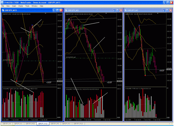Click the 153.80 price label in the M1 chart
Image resolution: width=174 pixels, height=126 pixels.
(169, 25)
